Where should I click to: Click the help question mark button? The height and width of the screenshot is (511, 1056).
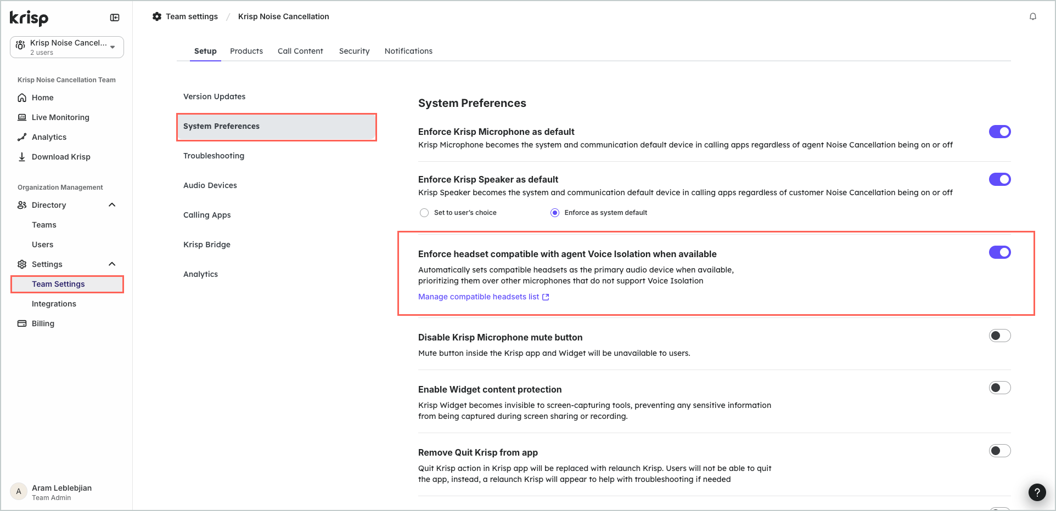tap(1037, 492)
